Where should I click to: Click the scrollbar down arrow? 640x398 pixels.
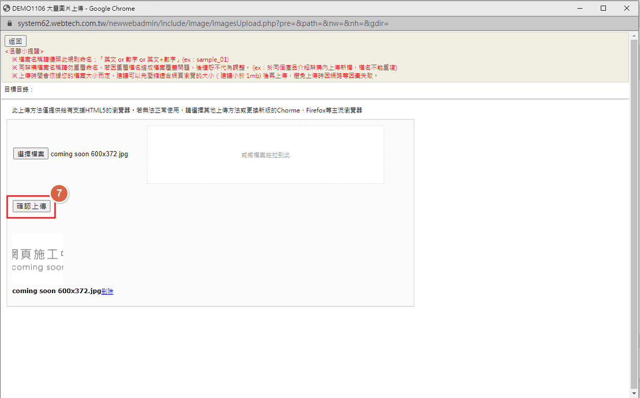point(634,393)
